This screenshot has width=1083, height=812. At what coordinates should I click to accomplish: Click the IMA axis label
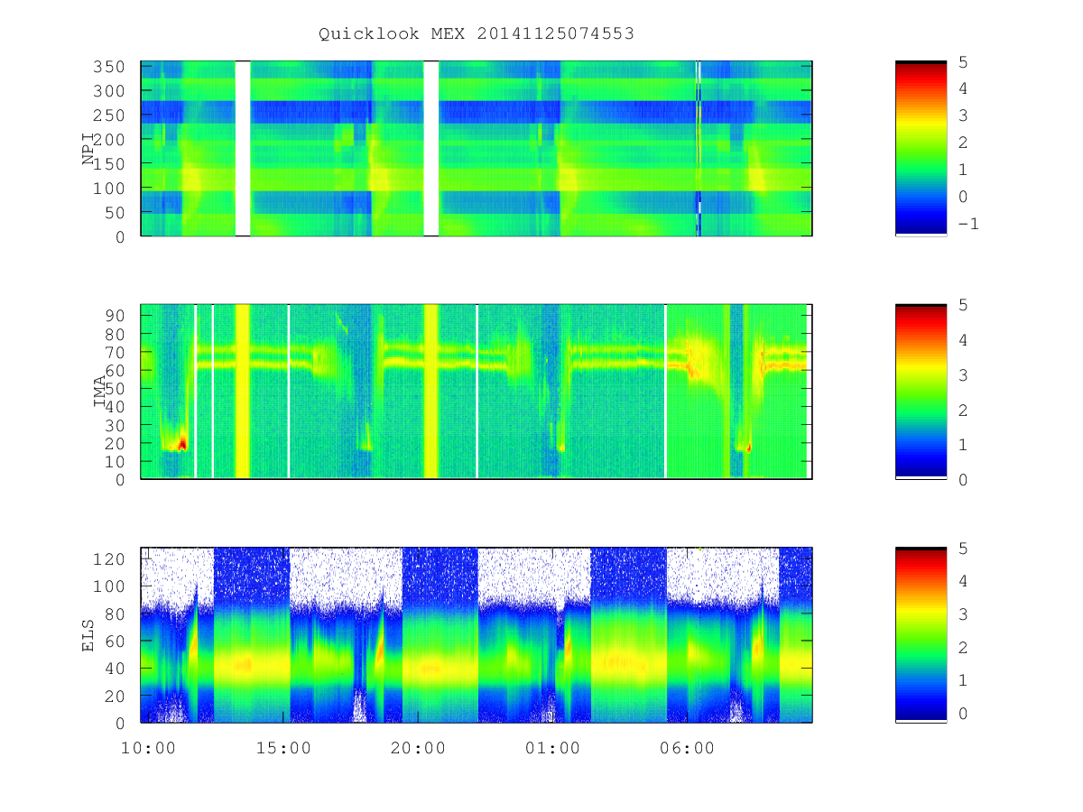[99, 392]
